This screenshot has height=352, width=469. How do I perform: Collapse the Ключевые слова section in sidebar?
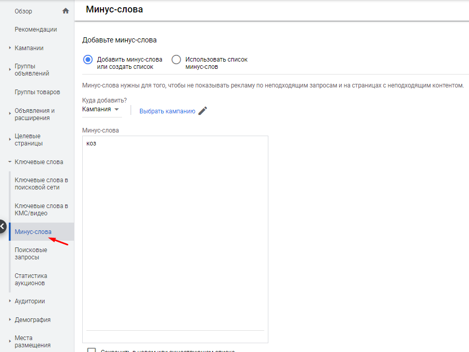[x=10, y=162]
